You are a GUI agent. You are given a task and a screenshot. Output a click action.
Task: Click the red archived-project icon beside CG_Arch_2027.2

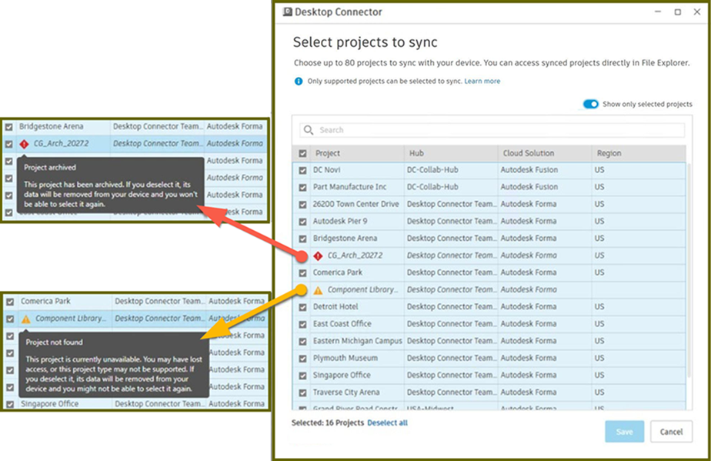coord(319,256)
